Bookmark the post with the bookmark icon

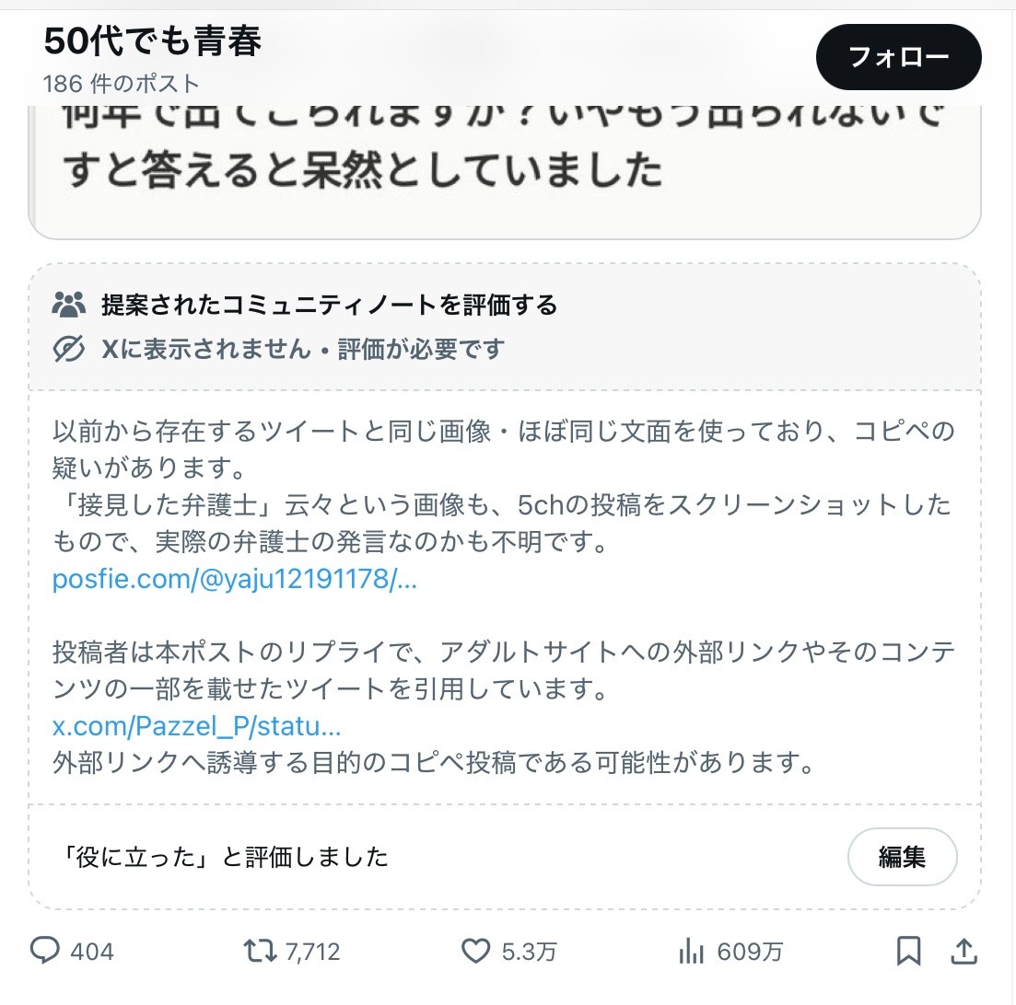pos(908,951)
